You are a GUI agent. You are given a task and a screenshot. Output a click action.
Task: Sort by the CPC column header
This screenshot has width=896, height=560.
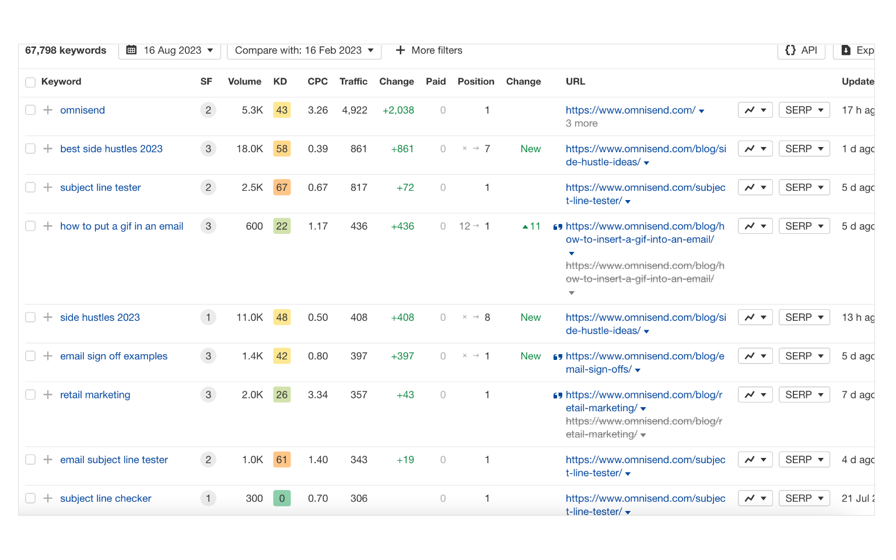318,82
